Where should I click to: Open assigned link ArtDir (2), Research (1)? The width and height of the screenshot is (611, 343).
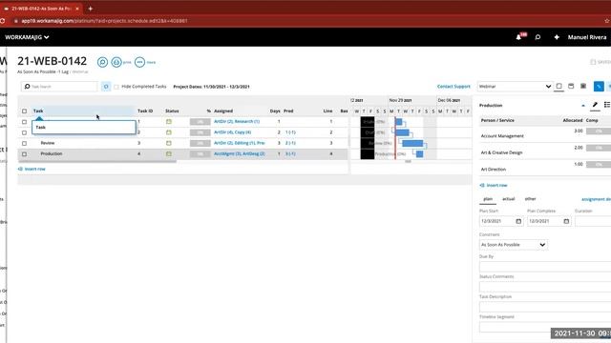click(237, 122)
